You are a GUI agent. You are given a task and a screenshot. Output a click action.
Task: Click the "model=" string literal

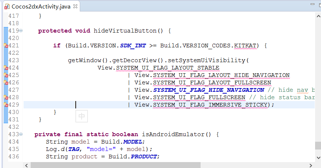pos(101,149)
